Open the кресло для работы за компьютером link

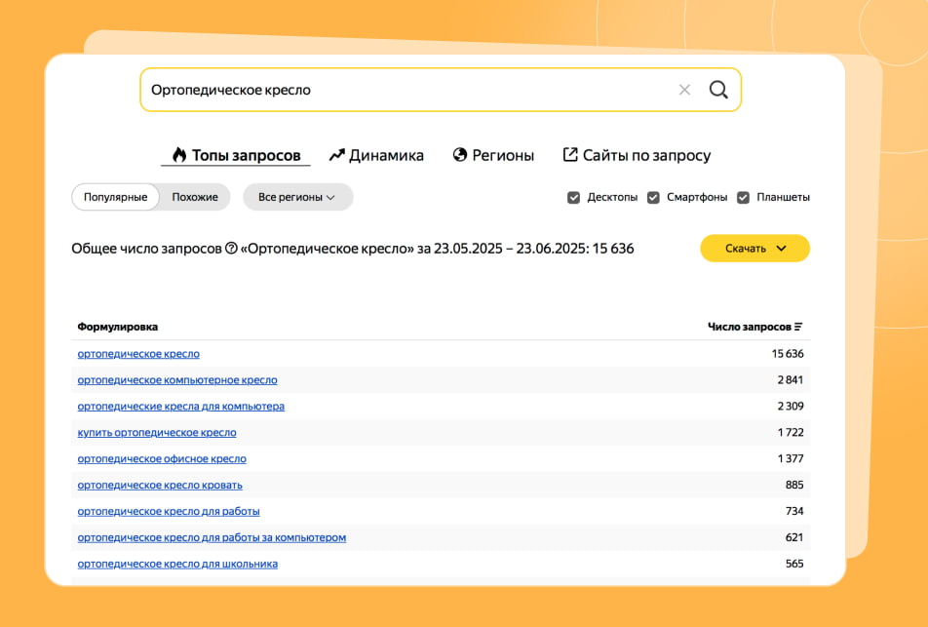click(212, 537)
